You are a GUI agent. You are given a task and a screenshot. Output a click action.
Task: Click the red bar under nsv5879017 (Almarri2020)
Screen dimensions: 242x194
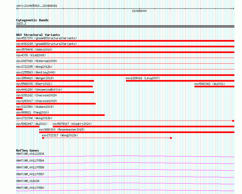[144, 127]
